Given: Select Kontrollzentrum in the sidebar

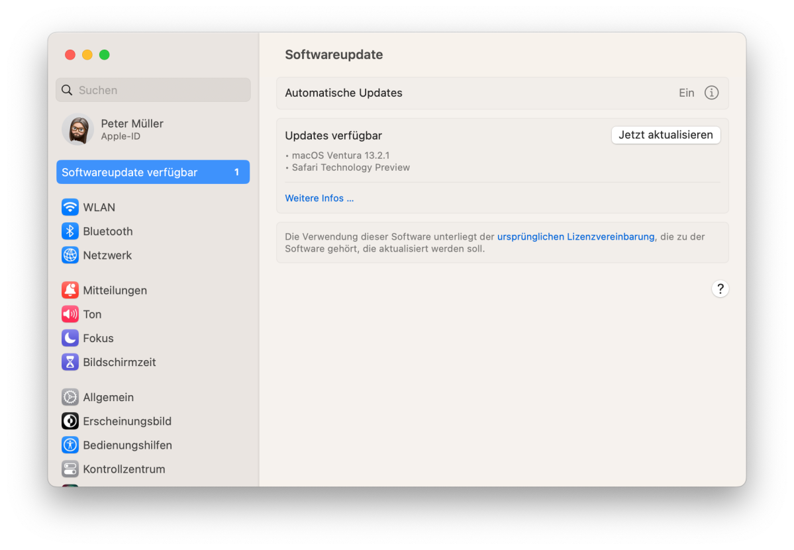Looking at the screenshot, I should pyautogui.click(x=123, y=469).
